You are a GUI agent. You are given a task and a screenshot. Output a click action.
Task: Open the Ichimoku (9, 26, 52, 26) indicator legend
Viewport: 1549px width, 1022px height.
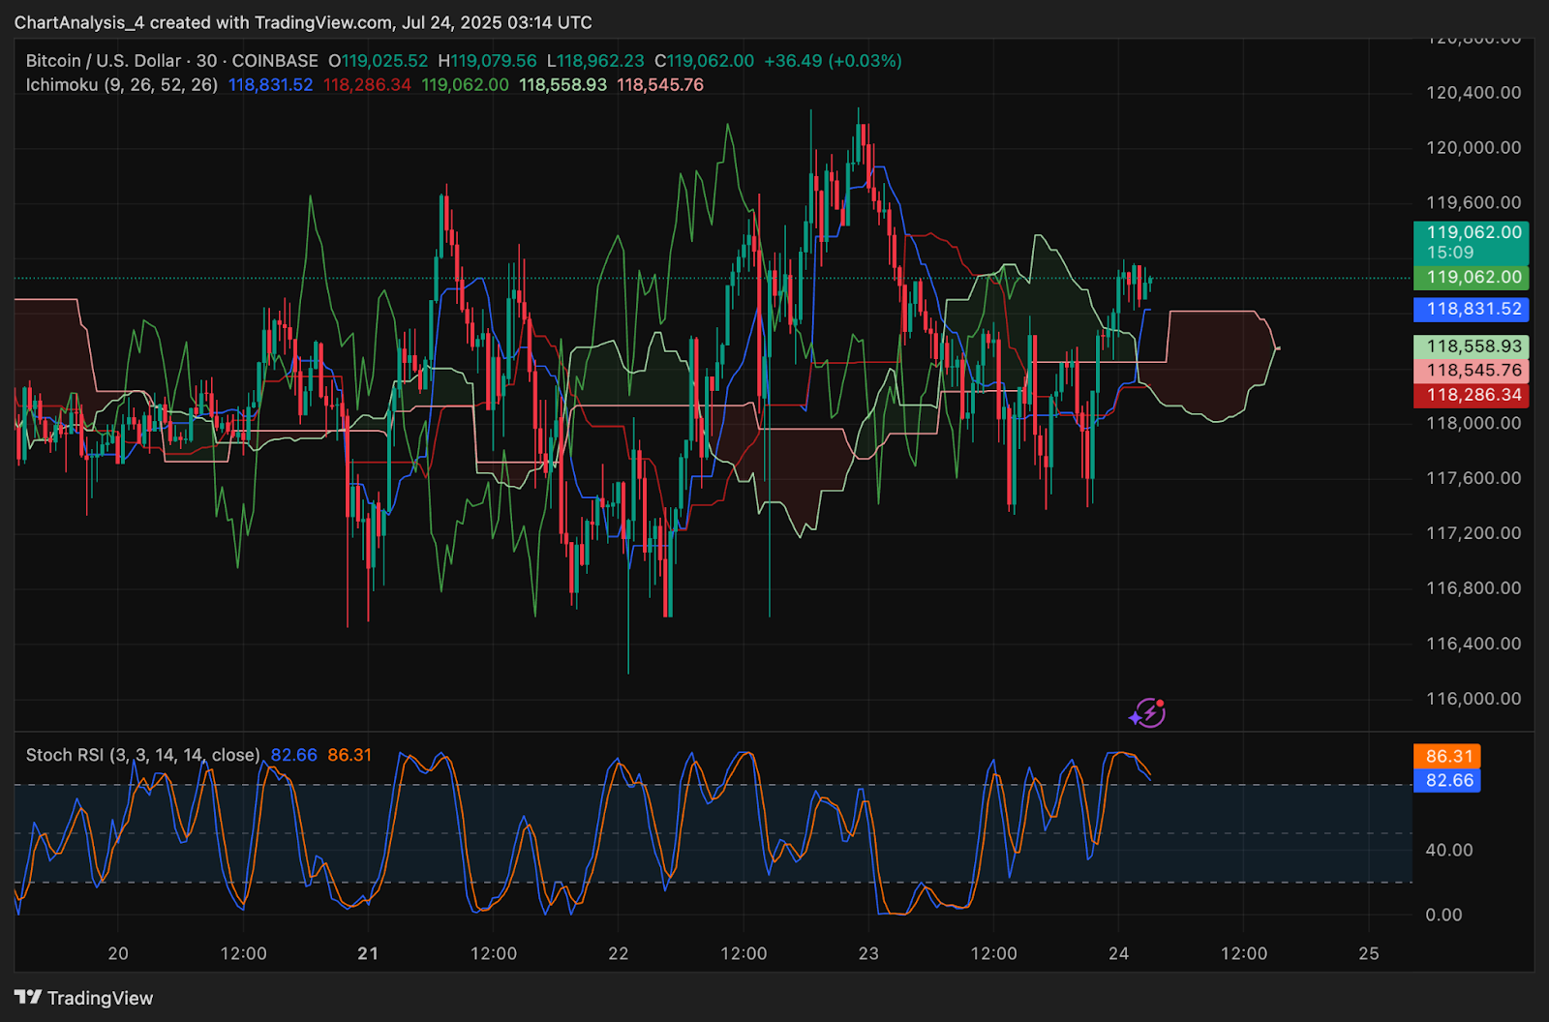[122, 84]
